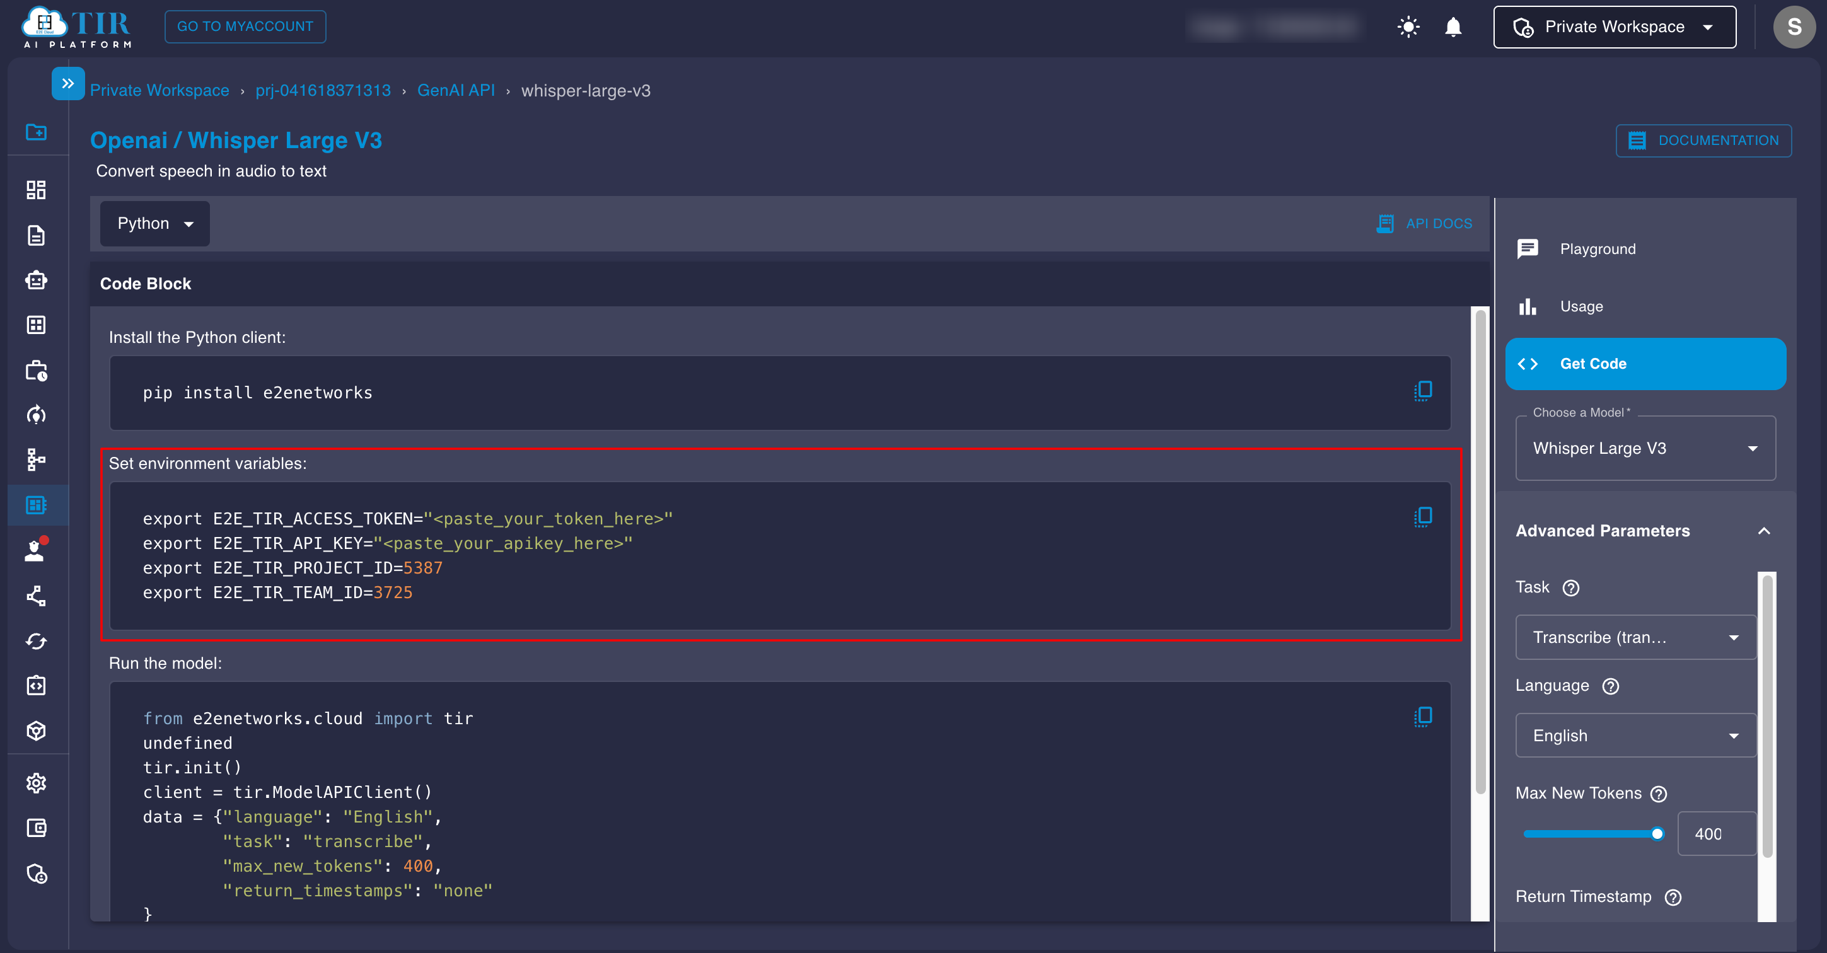
Task: Open the rocket deployment icon in sidebar
Action: (x=36, y=415)
